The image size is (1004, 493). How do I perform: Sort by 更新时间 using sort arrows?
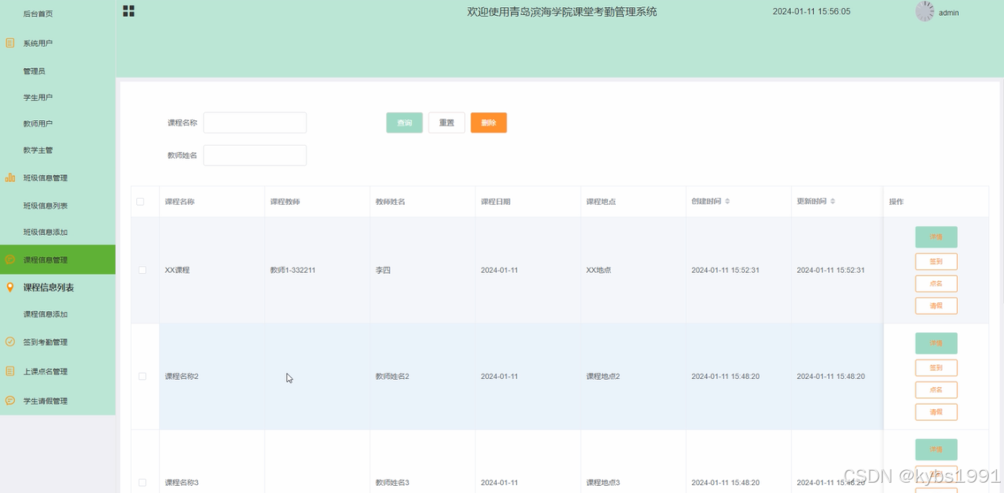(833, 202)
